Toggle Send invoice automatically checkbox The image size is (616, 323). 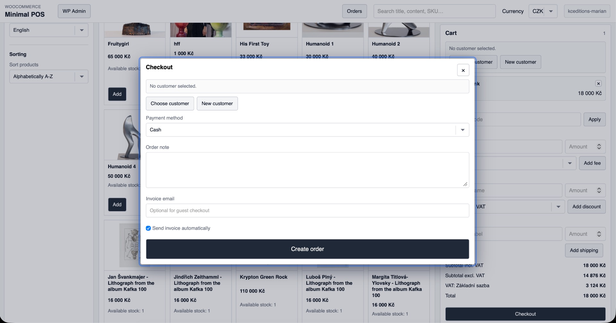click(x=148, y=228)
